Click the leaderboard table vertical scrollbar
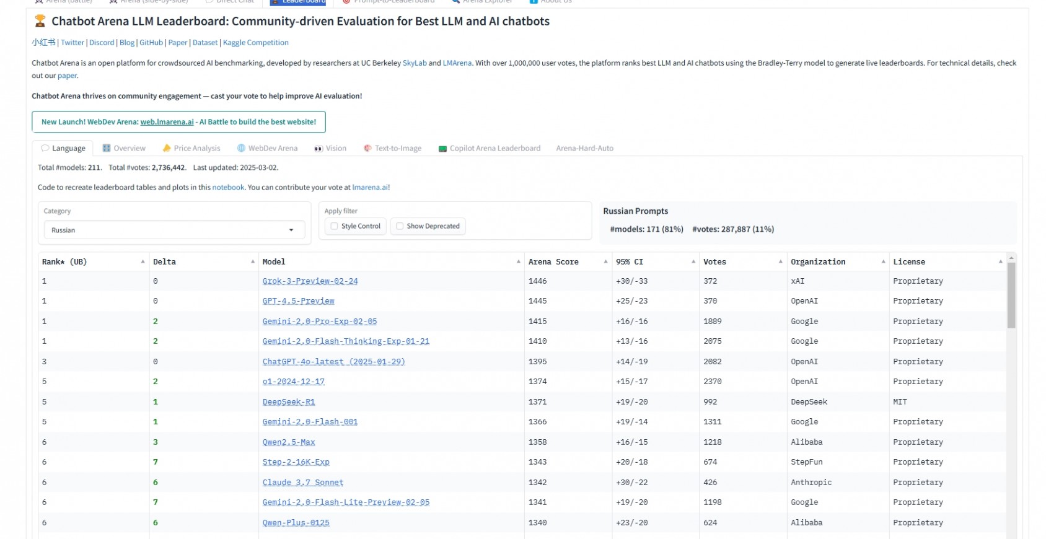Screen dimensions: 1046x539 [x=1011, y=295]
